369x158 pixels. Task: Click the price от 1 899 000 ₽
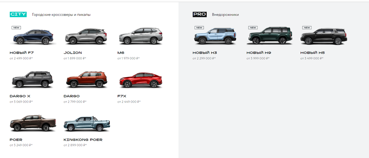(x=75, y=58)
